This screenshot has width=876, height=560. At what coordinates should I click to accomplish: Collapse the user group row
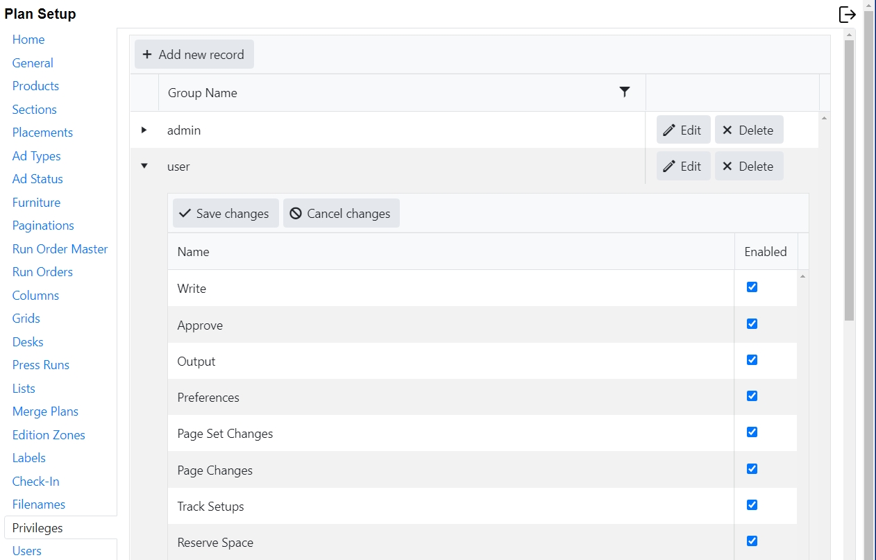[144, 167]
